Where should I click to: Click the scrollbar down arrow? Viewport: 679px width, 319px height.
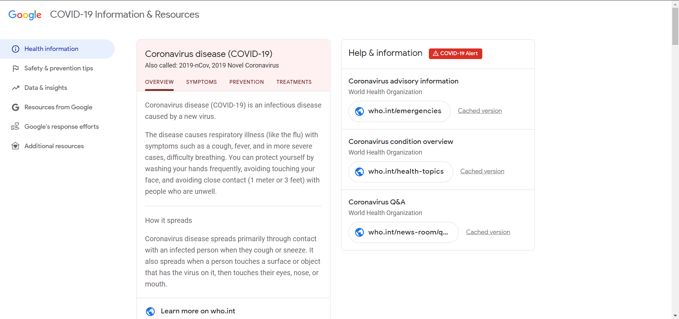[x=675, y=315]
